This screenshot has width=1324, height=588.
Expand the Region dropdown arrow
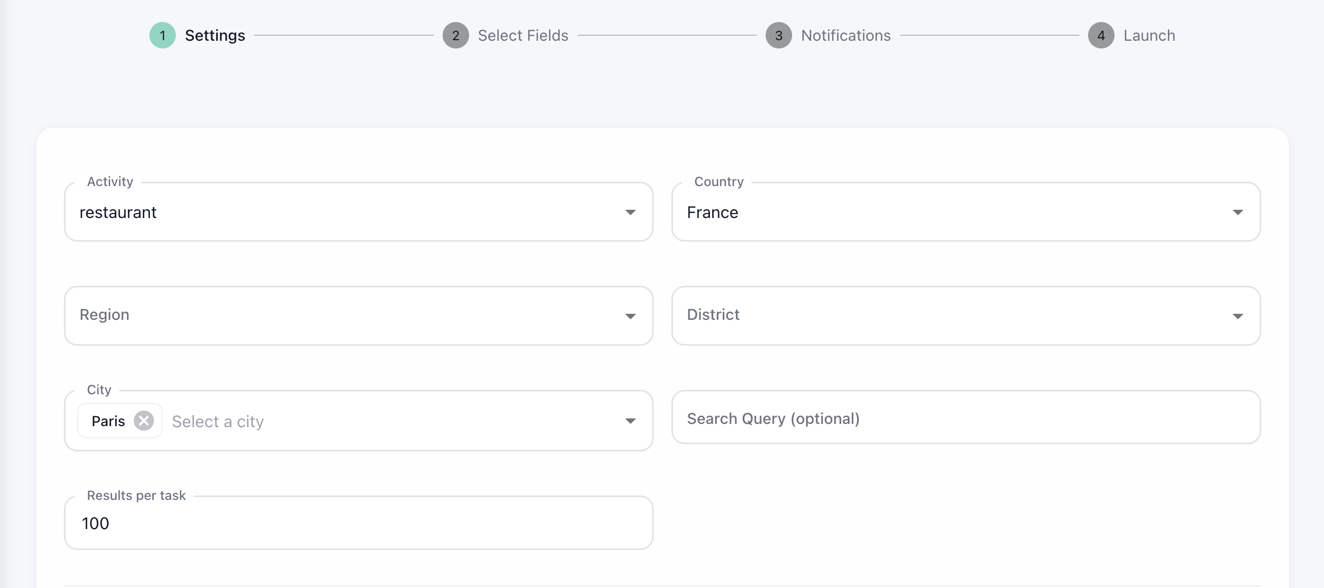(631, 316)
